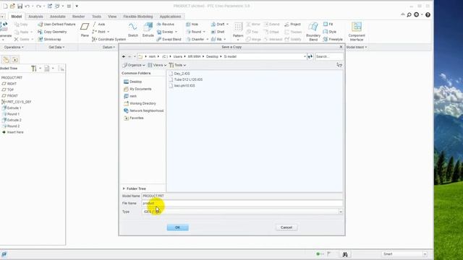Select file Tube D12 L120.IGS
The width and height of the screenshot is (463, 260).
[186, 79]
